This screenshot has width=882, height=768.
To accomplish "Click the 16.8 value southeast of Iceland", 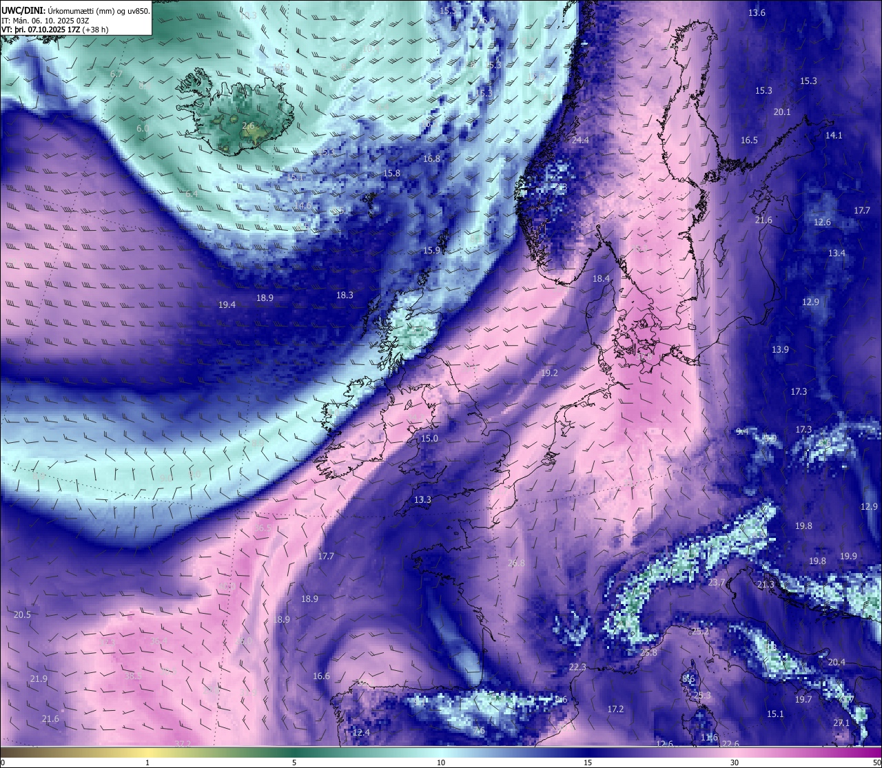I will tap(431, 158).
